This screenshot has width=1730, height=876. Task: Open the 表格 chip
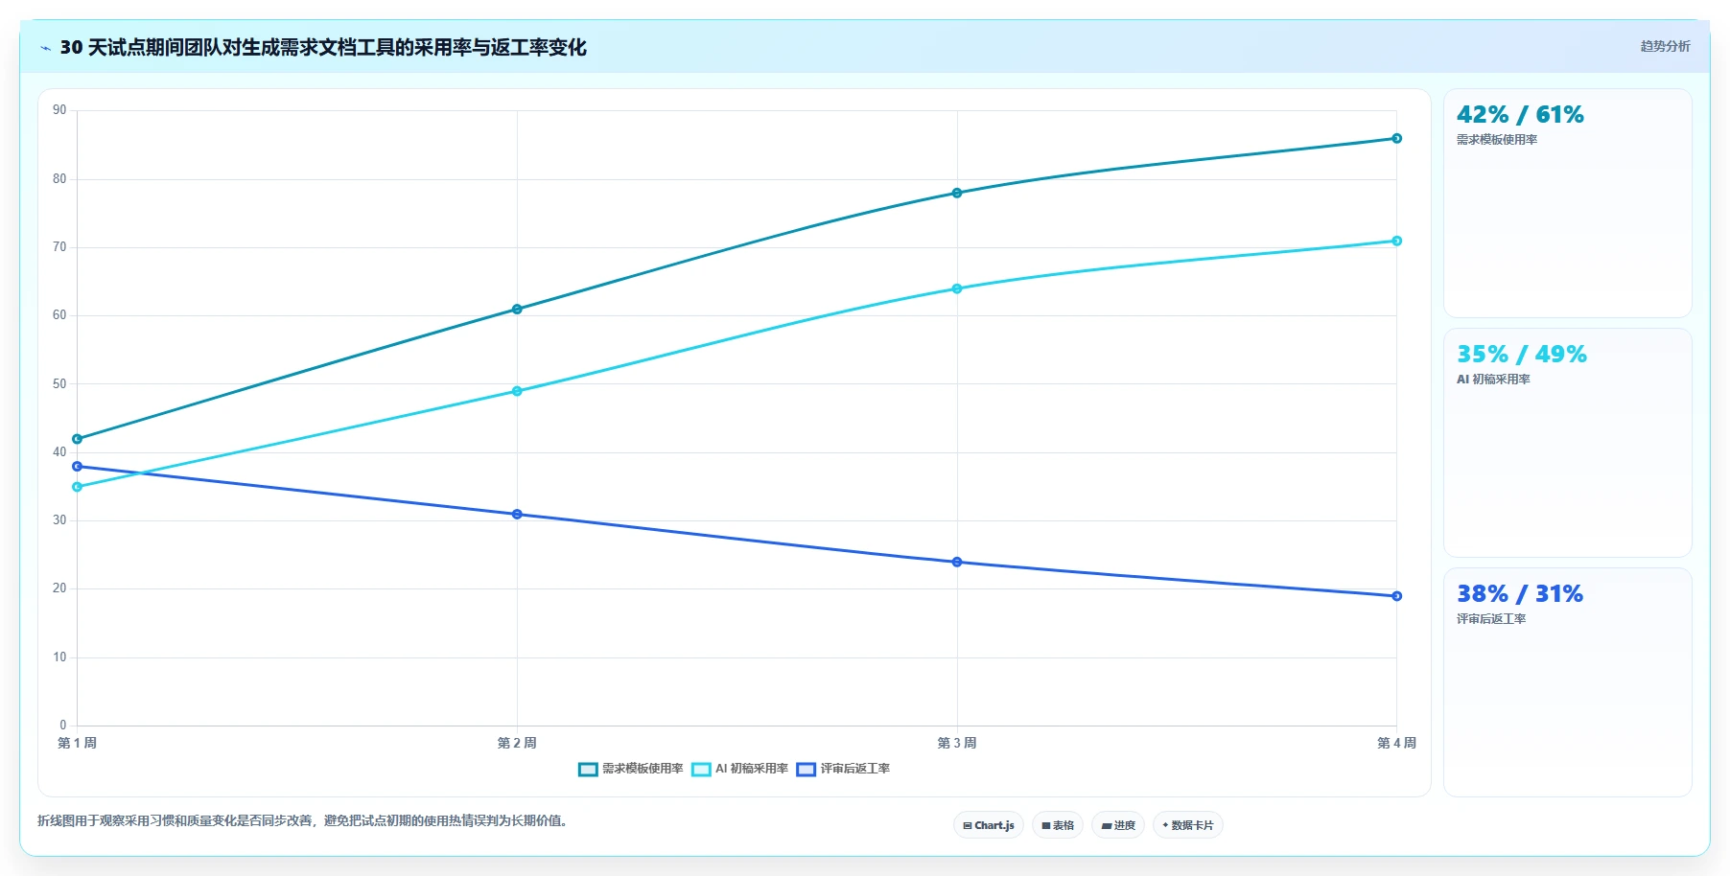[x=1058, y=825]
